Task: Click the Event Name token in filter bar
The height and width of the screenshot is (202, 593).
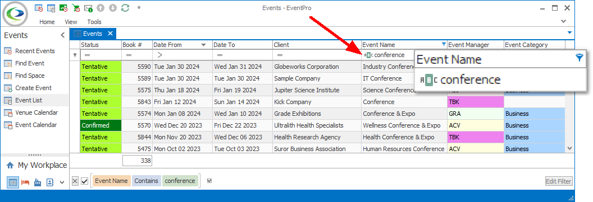Action: [111, 181]
